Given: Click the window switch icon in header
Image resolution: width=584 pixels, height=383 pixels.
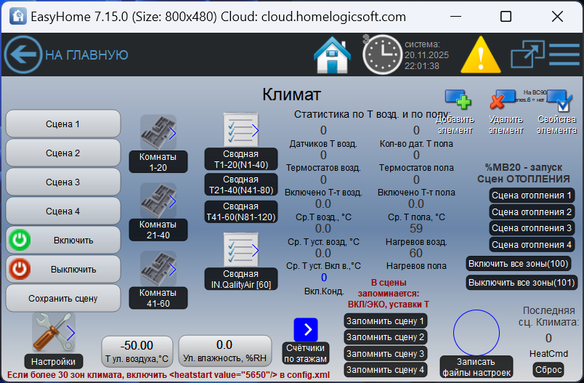Looking at the screenshot, I should (x=527, y=55).
